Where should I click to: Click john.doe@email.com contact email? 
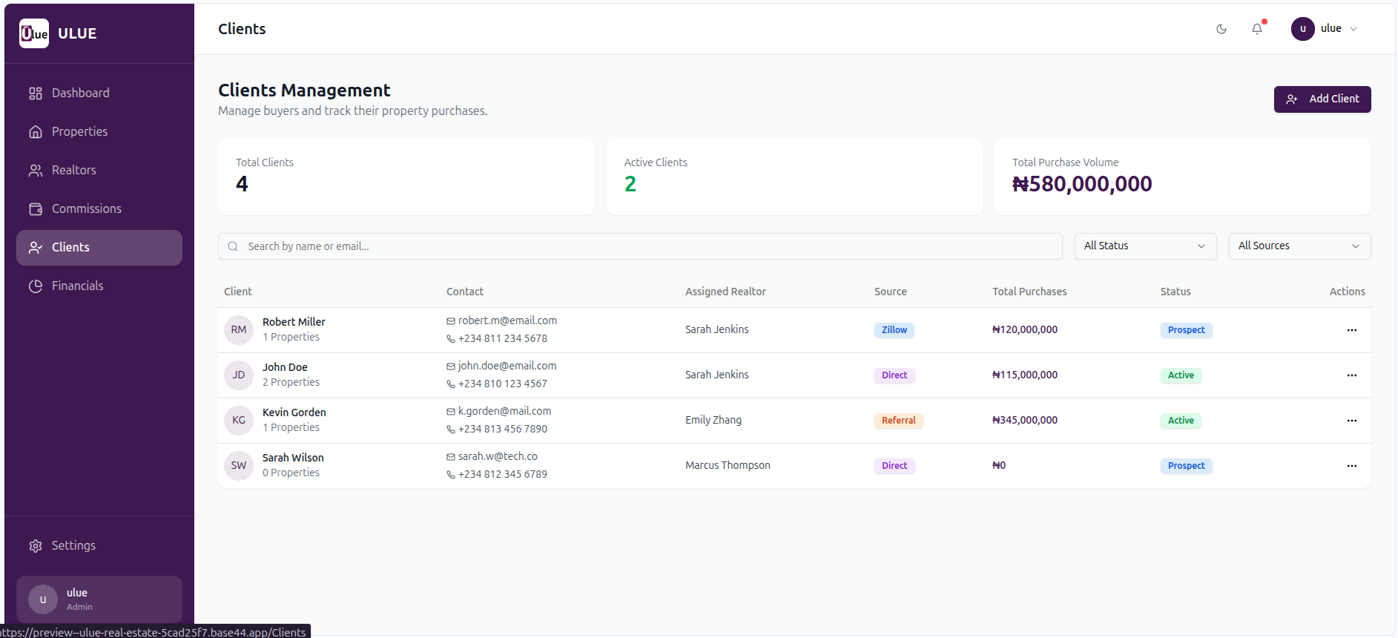click(507, 366)
